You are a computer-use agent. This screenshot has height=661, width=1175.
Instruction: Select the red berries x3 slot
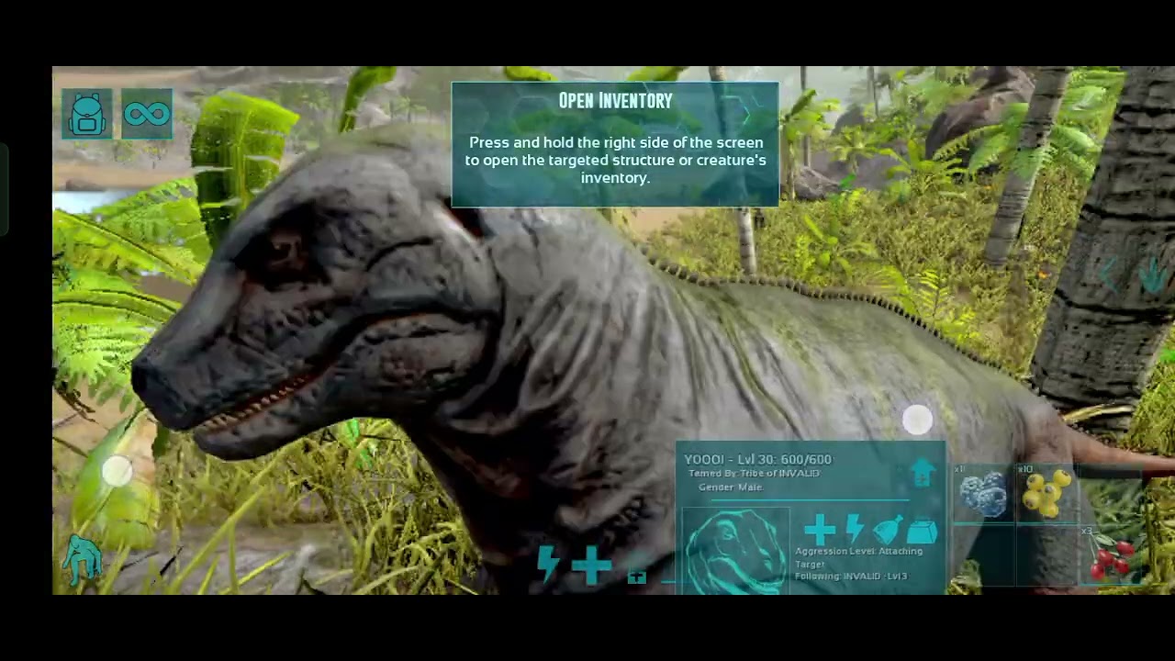1111,555
